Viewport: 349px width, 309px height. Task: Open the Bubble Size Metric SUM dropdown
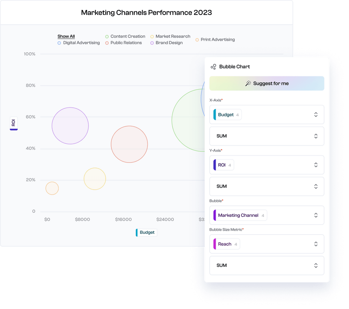pos(267,265)
